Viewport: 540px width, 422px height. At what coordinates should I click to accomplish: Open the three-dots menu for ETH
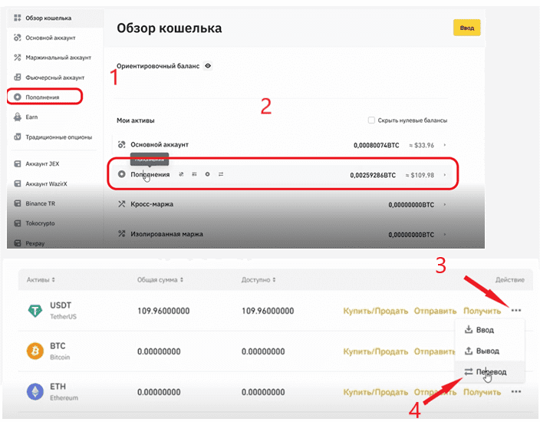(x=516, y=391)
